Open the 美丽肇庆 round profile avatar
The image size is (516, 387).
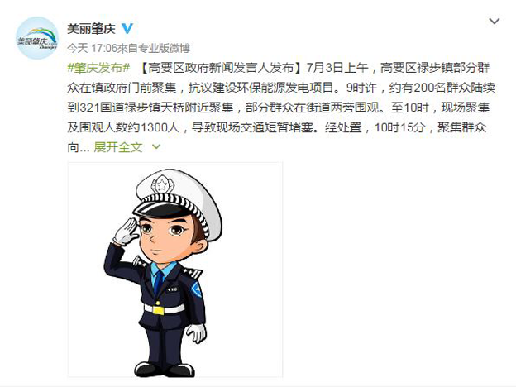coord(37,38)
